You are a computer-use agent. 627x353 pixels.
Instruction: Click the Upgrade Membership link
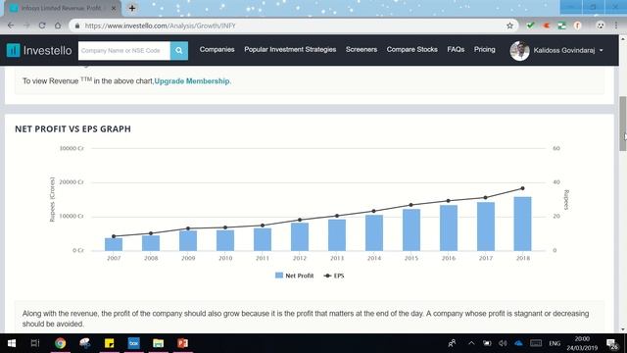(x=192, y=81)
